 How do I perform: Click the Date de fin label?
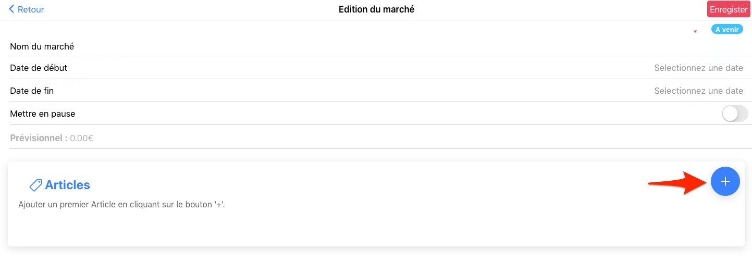(32, 91)
